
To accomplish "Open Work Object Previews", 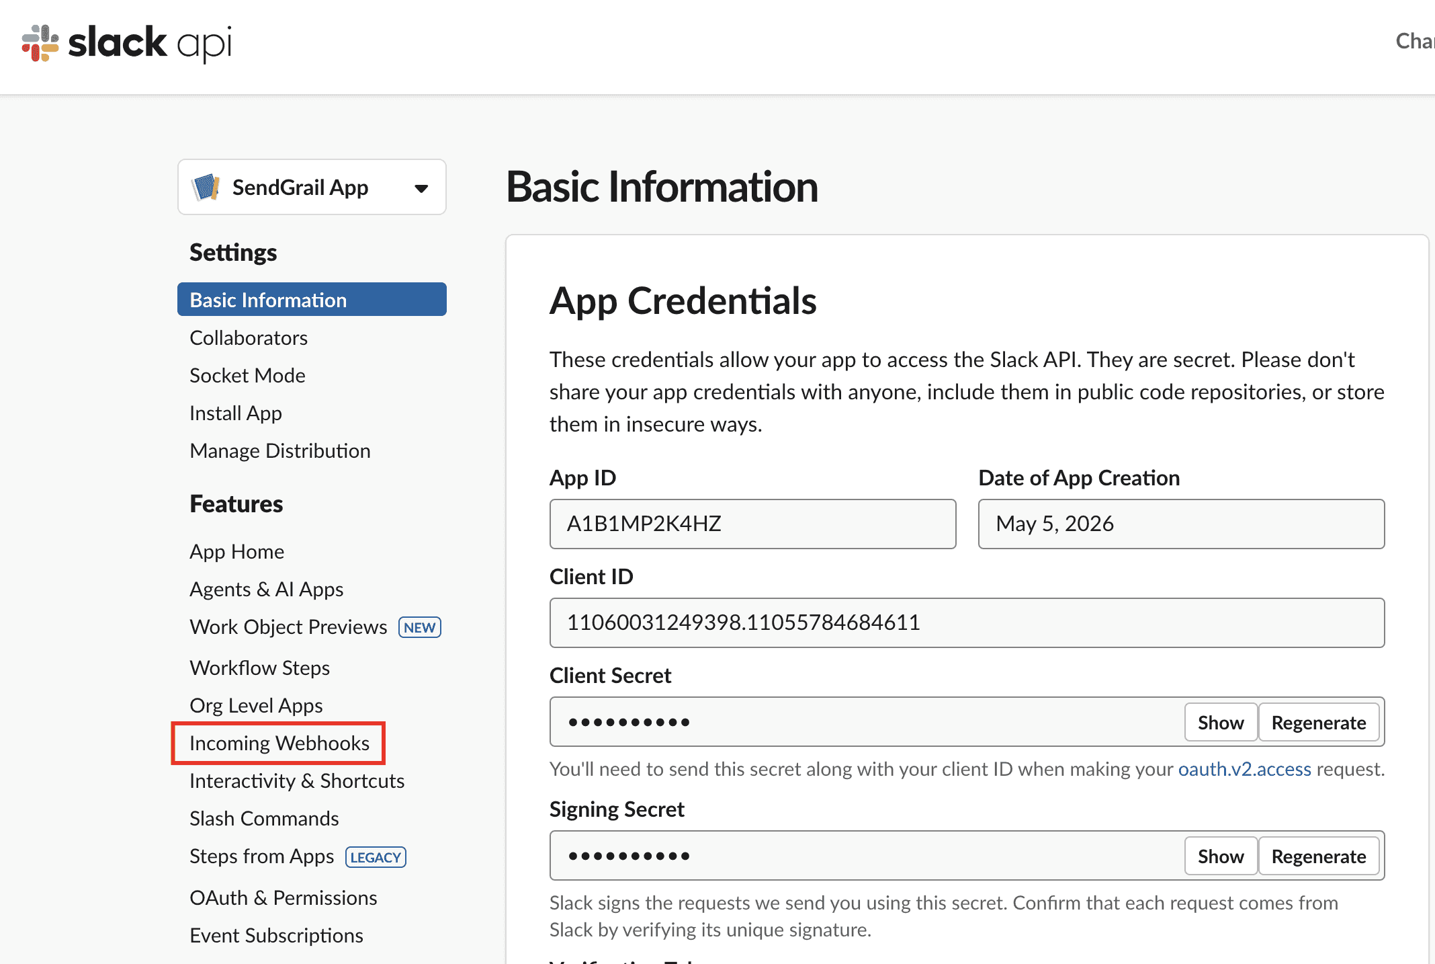I will (x=288, y=627).
